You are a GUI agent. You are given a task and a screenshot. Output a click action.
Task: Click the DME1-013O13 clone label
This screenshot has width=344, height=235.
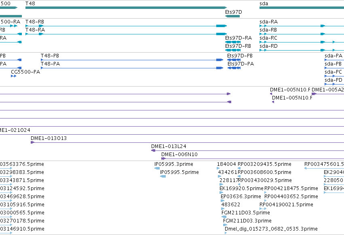click(x=49, y=138)
